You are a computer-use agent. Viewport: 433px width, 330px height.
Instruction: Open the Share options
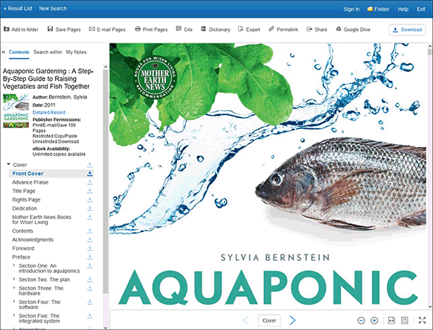tap(317, 29)
